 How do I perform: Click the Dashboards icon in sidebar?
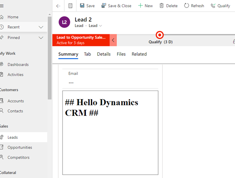[2, 64]
